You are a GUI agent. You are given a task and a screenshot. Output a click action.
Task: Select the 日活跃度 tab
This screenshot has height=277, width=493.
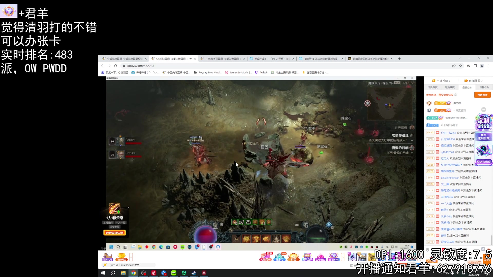pos(432,87)
